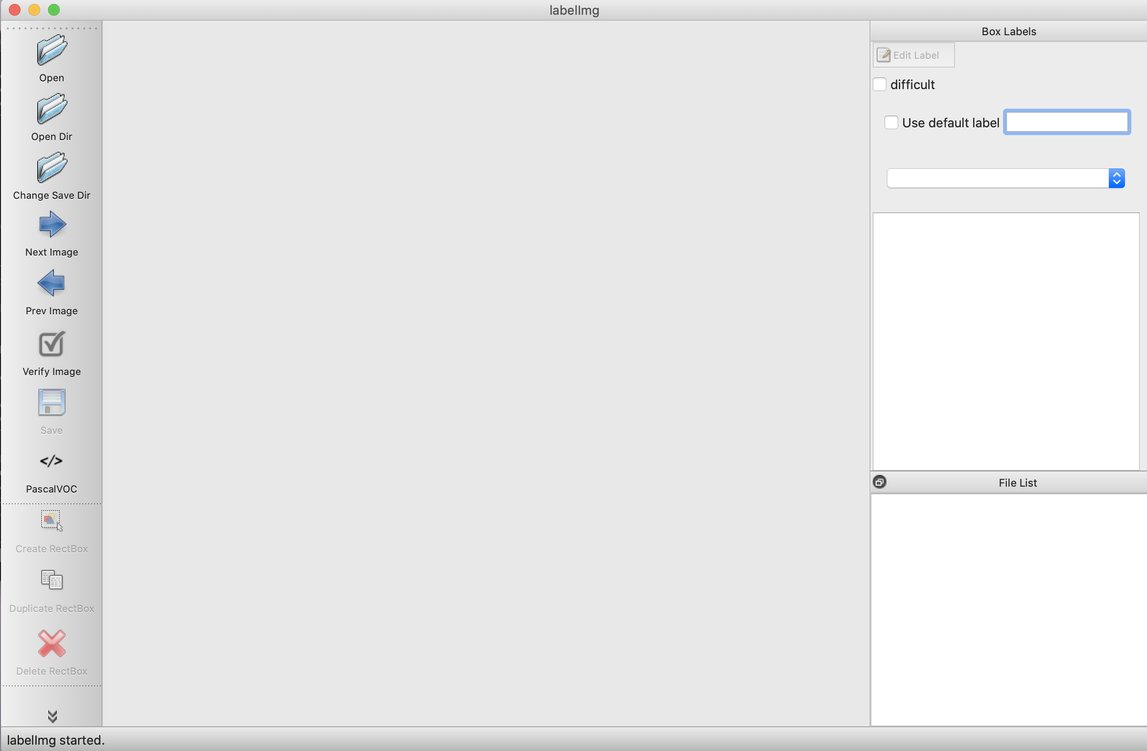Image resolution: width=1147 pixels, height=751 pixels.
Task: Check the Use default label box
Action: coord(891,122)
